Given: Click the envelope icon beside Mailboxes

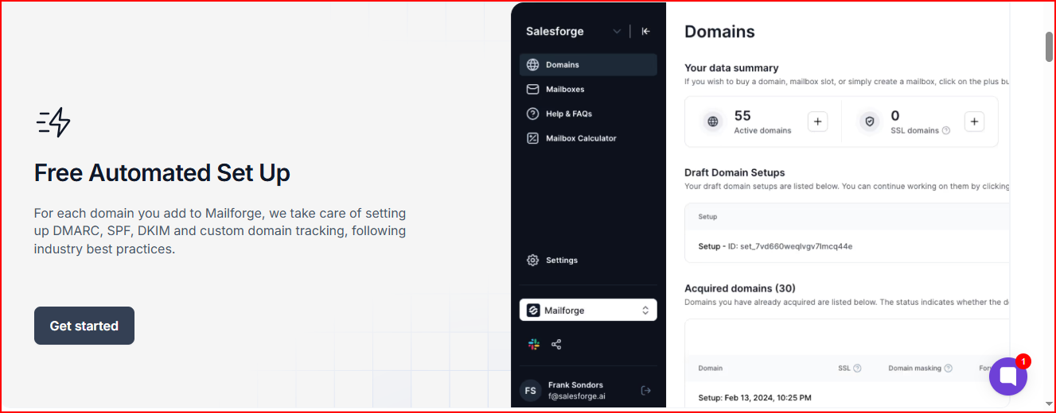Looking at the screenshot, I should click(533, 90).
